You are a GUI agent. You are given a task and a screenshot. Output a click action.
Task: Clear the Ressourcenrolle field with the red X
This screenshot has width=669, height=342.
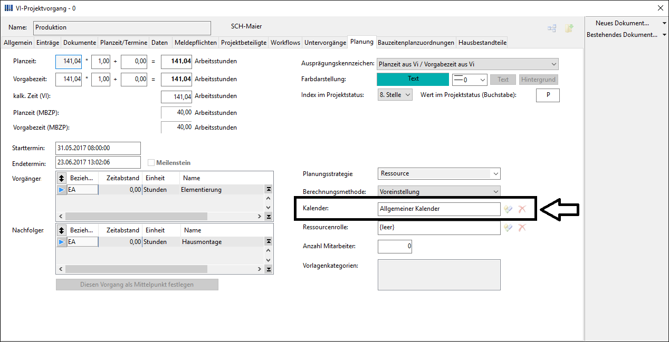pyautogui.click(x=522, y=228)
